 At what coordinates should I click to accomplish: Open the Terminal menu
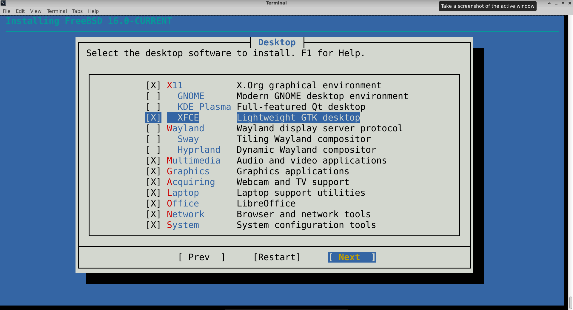57,11
